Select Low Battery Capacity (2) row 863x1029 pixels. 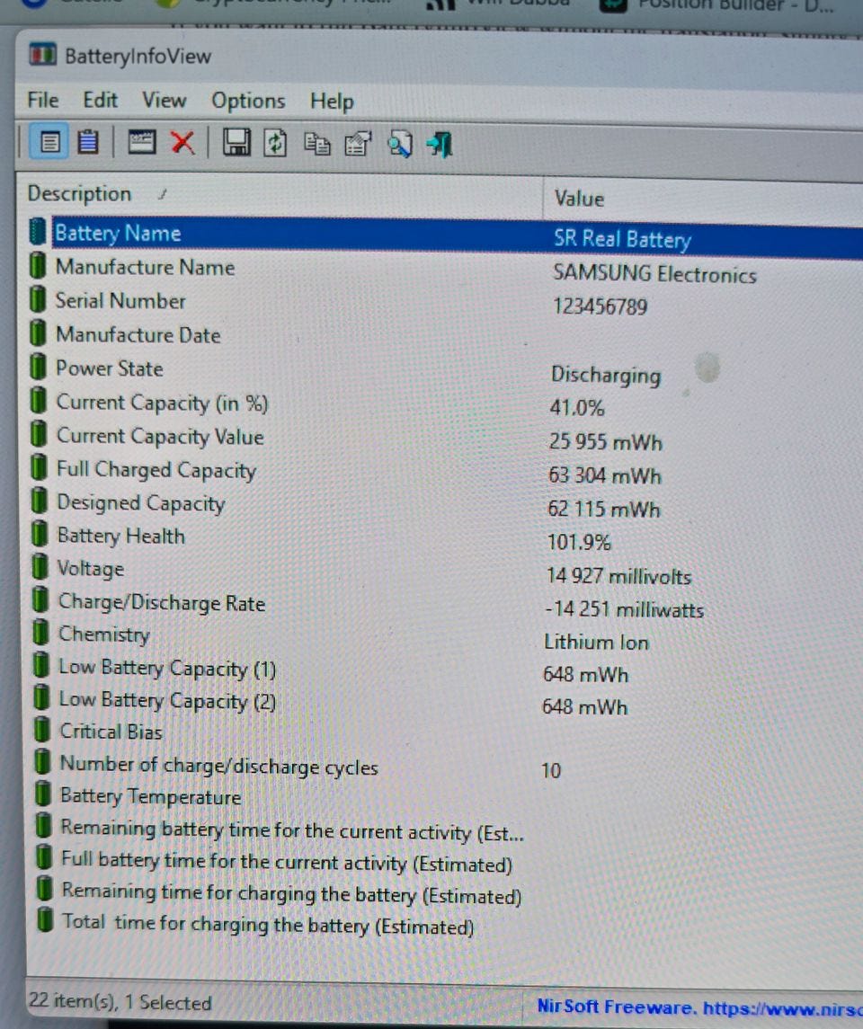point(167,700)
